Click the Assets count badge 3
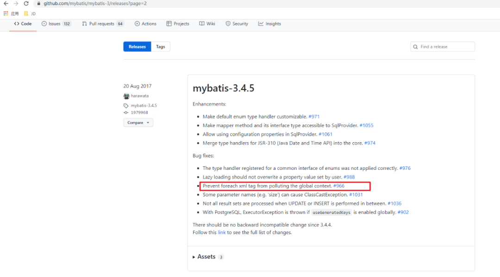Screen dimensions: 500x277 (221, 257)
